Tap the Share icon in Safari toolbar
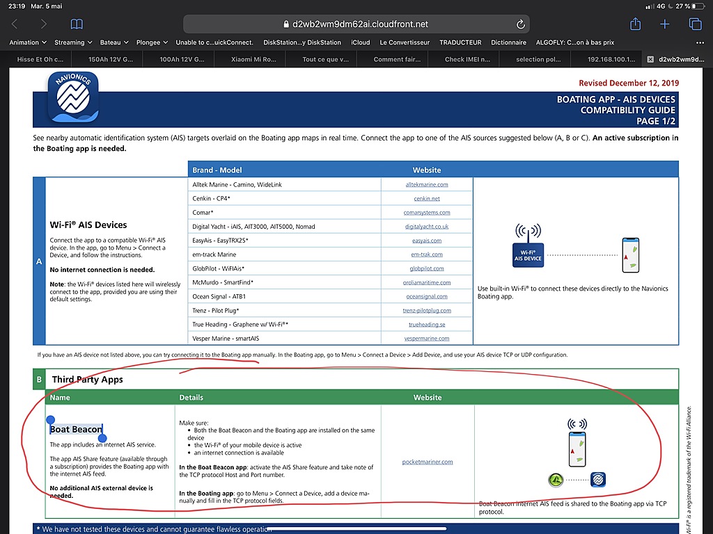 click(x=635, y=24)
